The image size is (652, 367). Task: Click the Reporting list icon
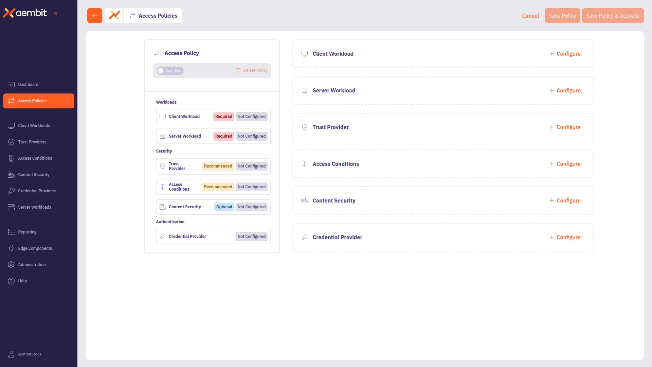[11, 232]
